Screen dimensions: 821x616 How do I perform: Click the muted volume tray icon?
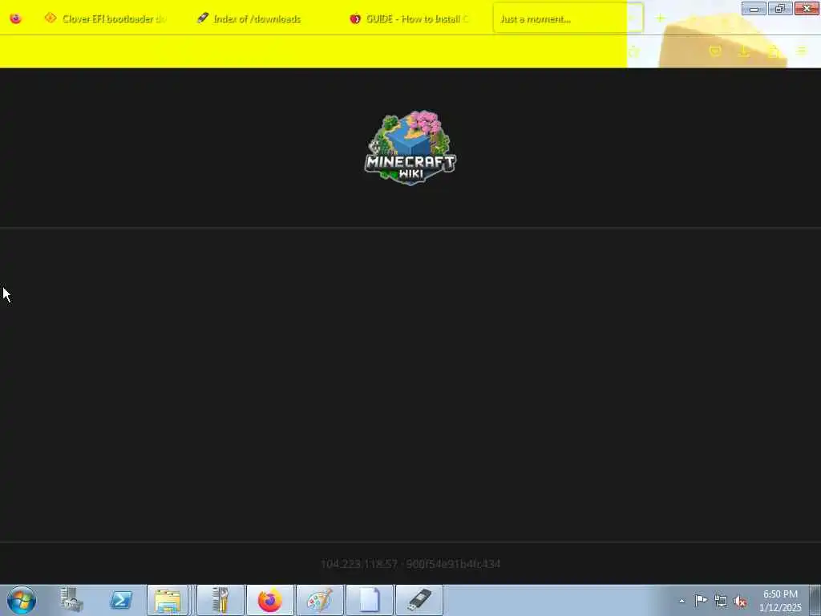[740, 601]
